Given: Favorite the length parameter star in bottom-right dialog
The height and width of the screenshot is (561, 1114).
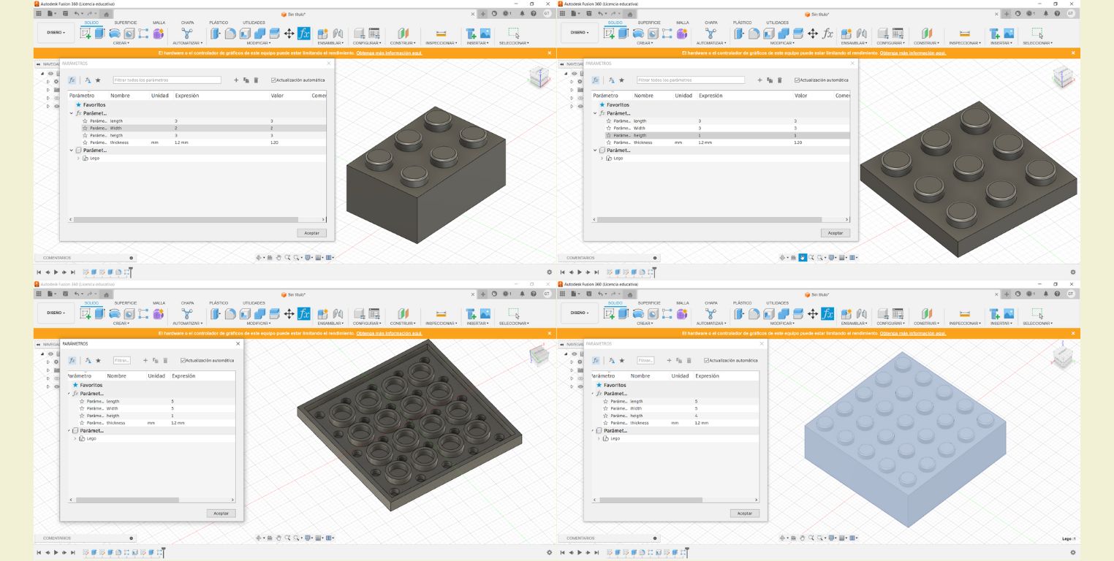Looking at the screenshot, I should coord(605,401).
